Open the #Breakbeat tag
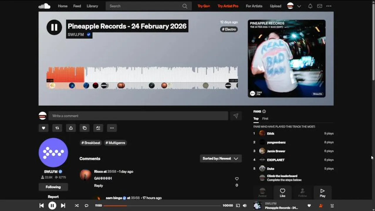The width and height of the screenshot is (375, 211). pos(91,143)
